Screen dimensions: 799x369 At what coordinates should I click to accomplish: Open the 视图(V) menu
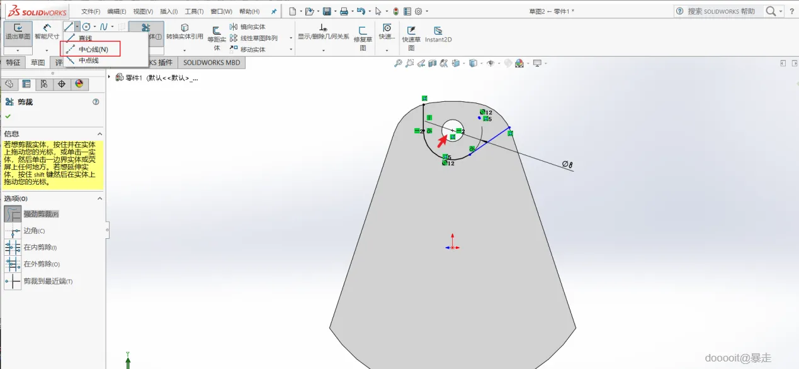pos(144,11)
